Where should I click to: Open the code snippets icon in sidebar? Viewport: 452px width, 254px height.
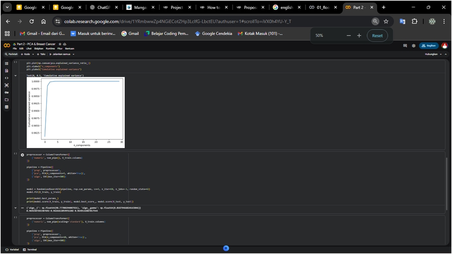pos(7,78)
